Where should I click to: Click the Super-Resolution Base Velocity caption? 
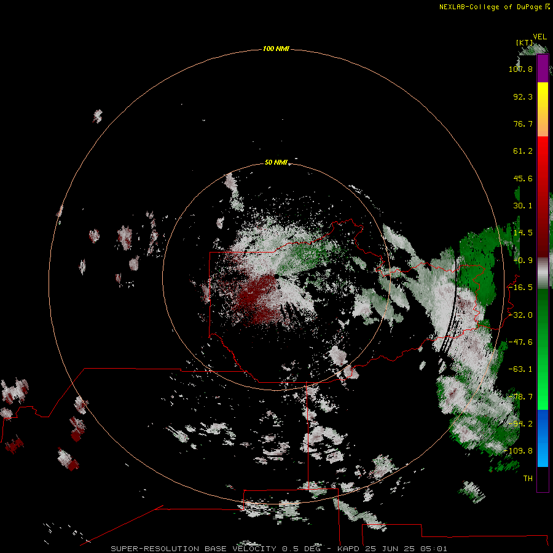(x=279, y=549)
